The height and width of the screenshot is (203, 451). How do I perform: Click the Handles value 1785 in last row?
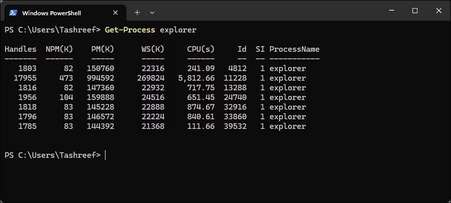click(27, 126)
